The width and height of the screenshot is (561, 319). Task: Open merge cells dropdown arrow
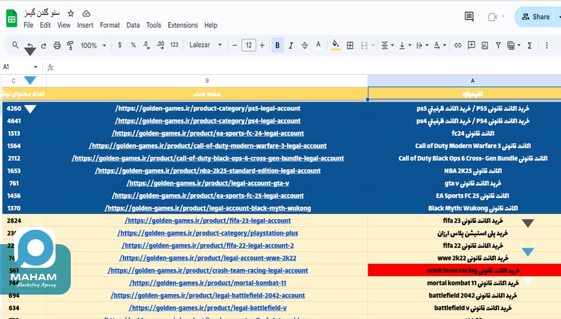point(373,45)
